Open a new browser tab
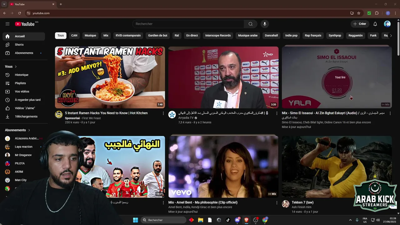The width and height of the screenshot is (400, 225). (61, 4)
